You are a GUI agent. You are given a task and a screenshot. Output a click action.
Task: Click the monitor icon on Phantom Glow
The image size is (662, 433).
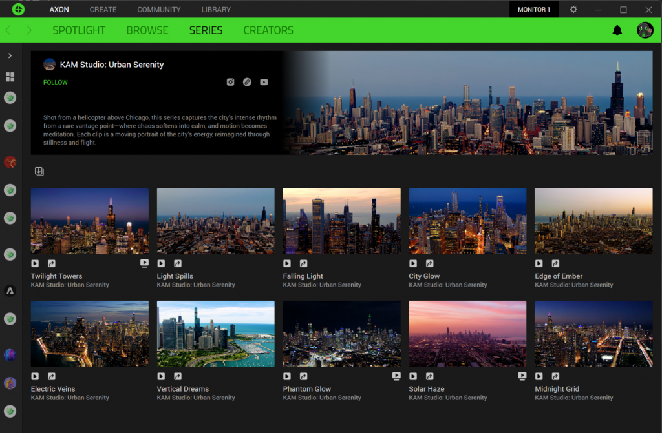pyautogui.click(x=396, y=376)
